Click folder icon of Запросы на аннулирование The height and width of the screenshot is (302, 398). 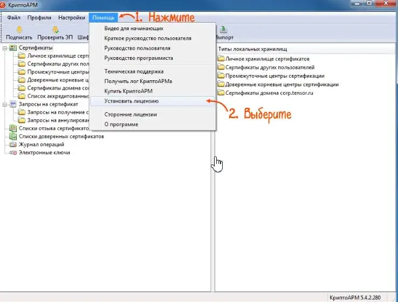pos(22,120)
